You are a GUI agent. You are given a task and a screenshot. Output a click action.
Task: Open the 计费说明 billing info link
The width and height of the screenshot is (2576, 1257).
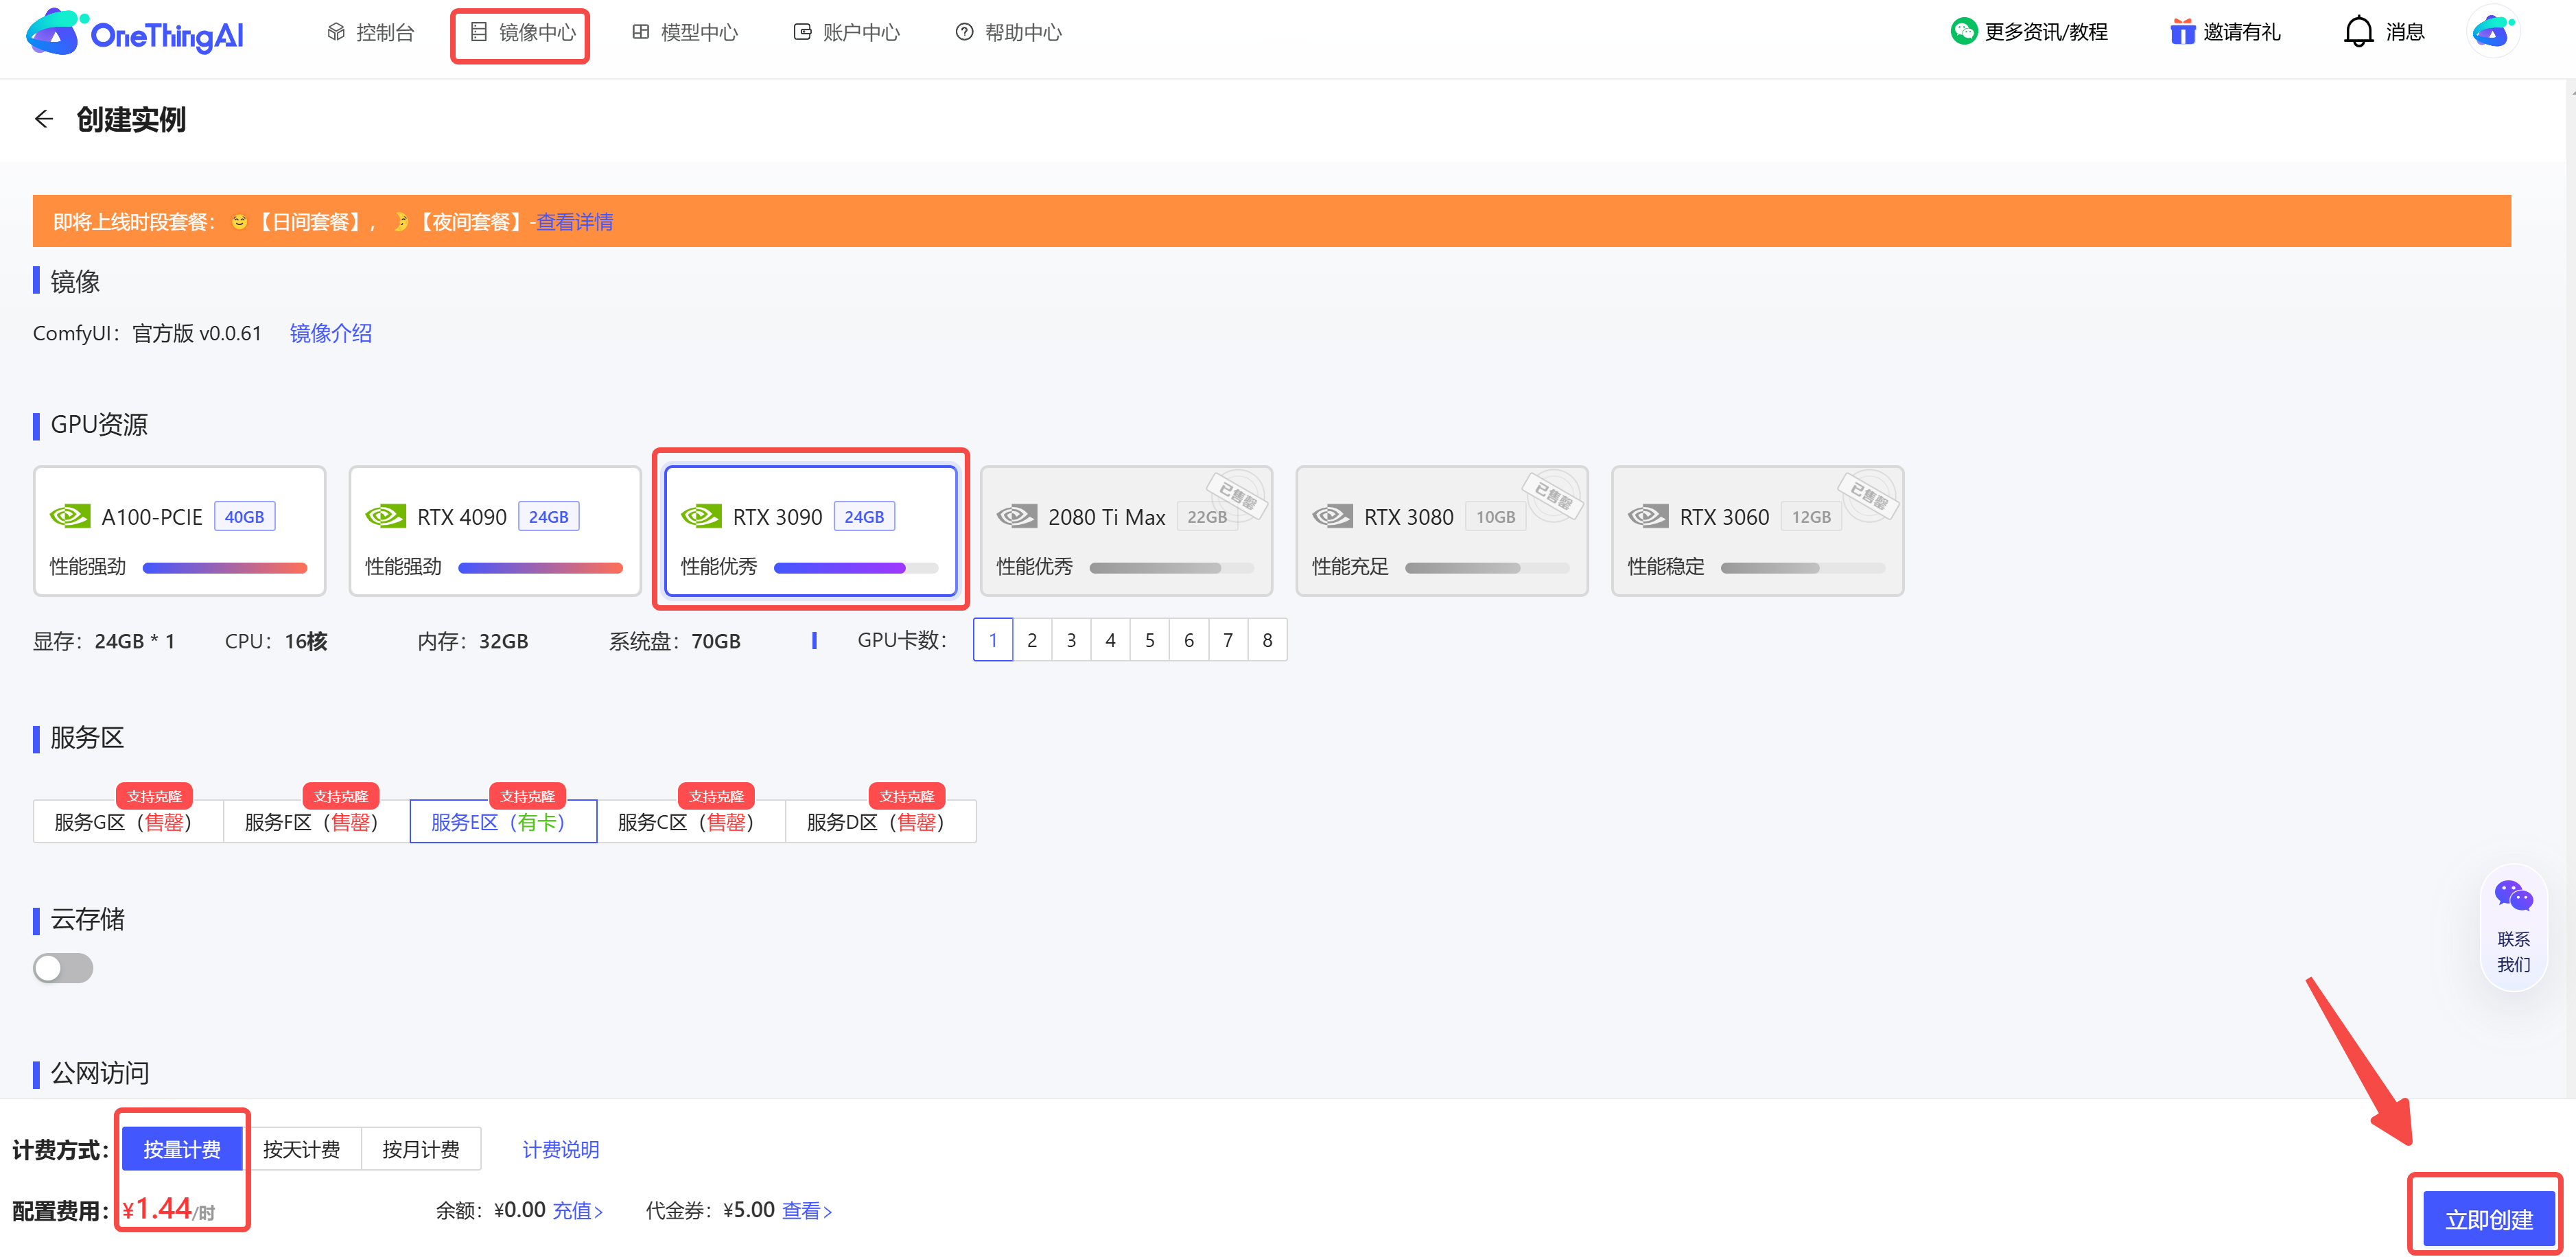click(x=561, y=1149)
